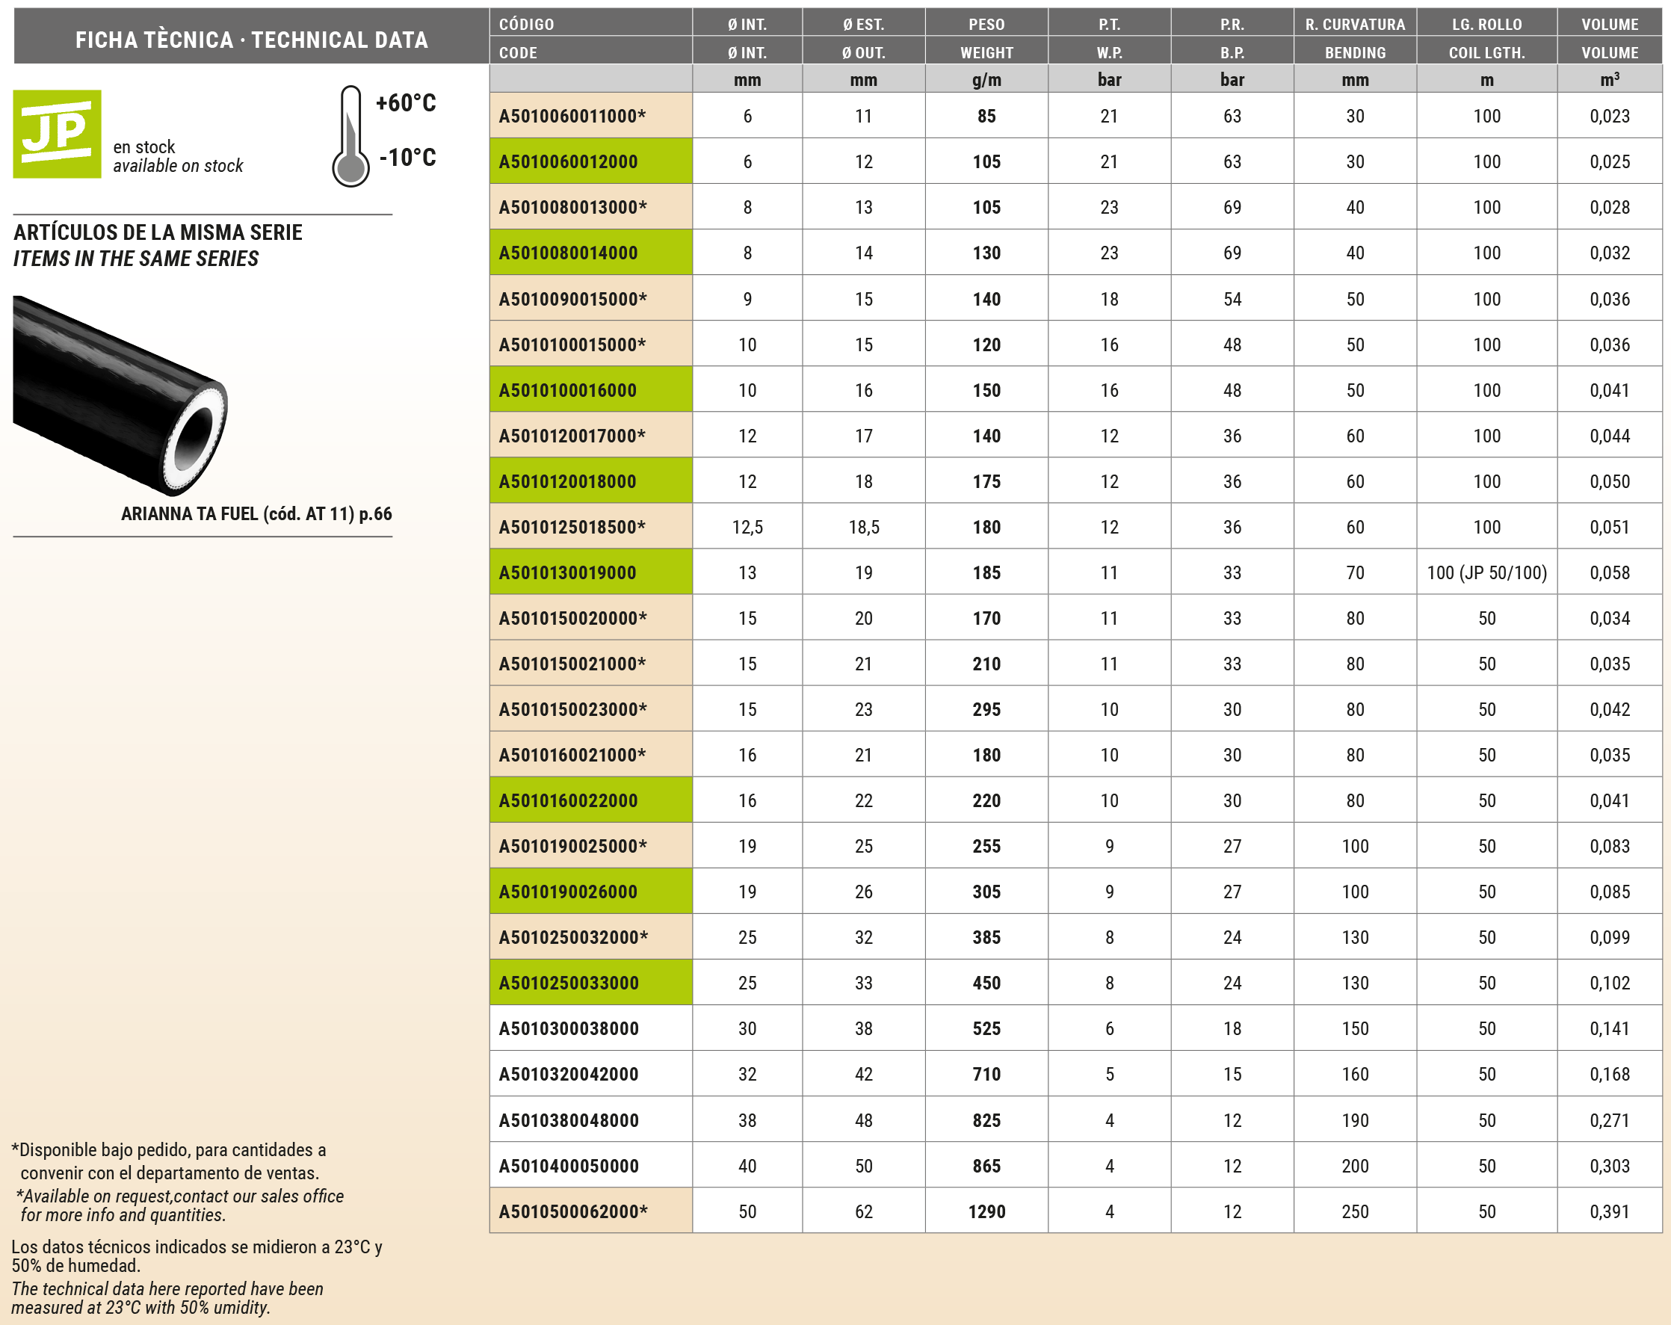Click the +60°C maximum temperature label
The height and width of the screenshot is (1325, 1671).
click(405, 103)
